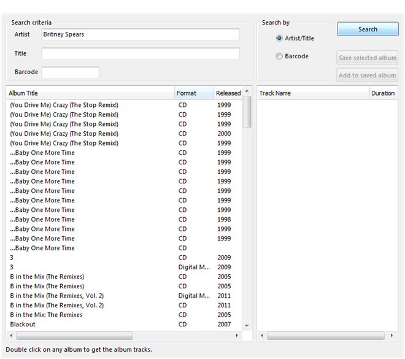Click the 2000 release year cell
405x359 pixels.
click(224, 134)
